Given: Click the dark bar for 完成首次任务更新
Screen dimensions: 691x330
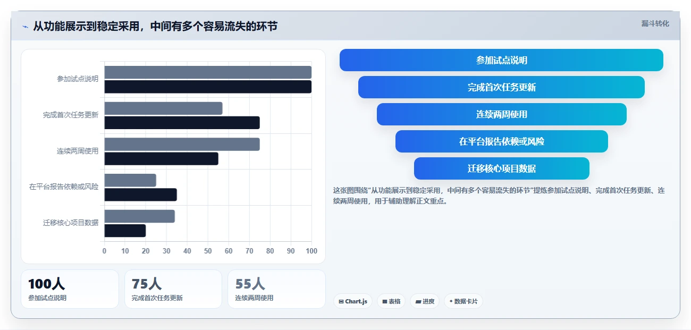Looking at the screenshot, I should tap(182, 123).
